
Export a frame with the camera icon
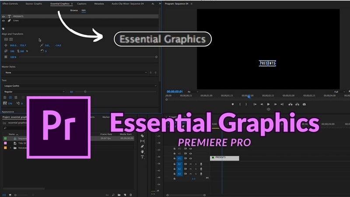click(304, 104)
